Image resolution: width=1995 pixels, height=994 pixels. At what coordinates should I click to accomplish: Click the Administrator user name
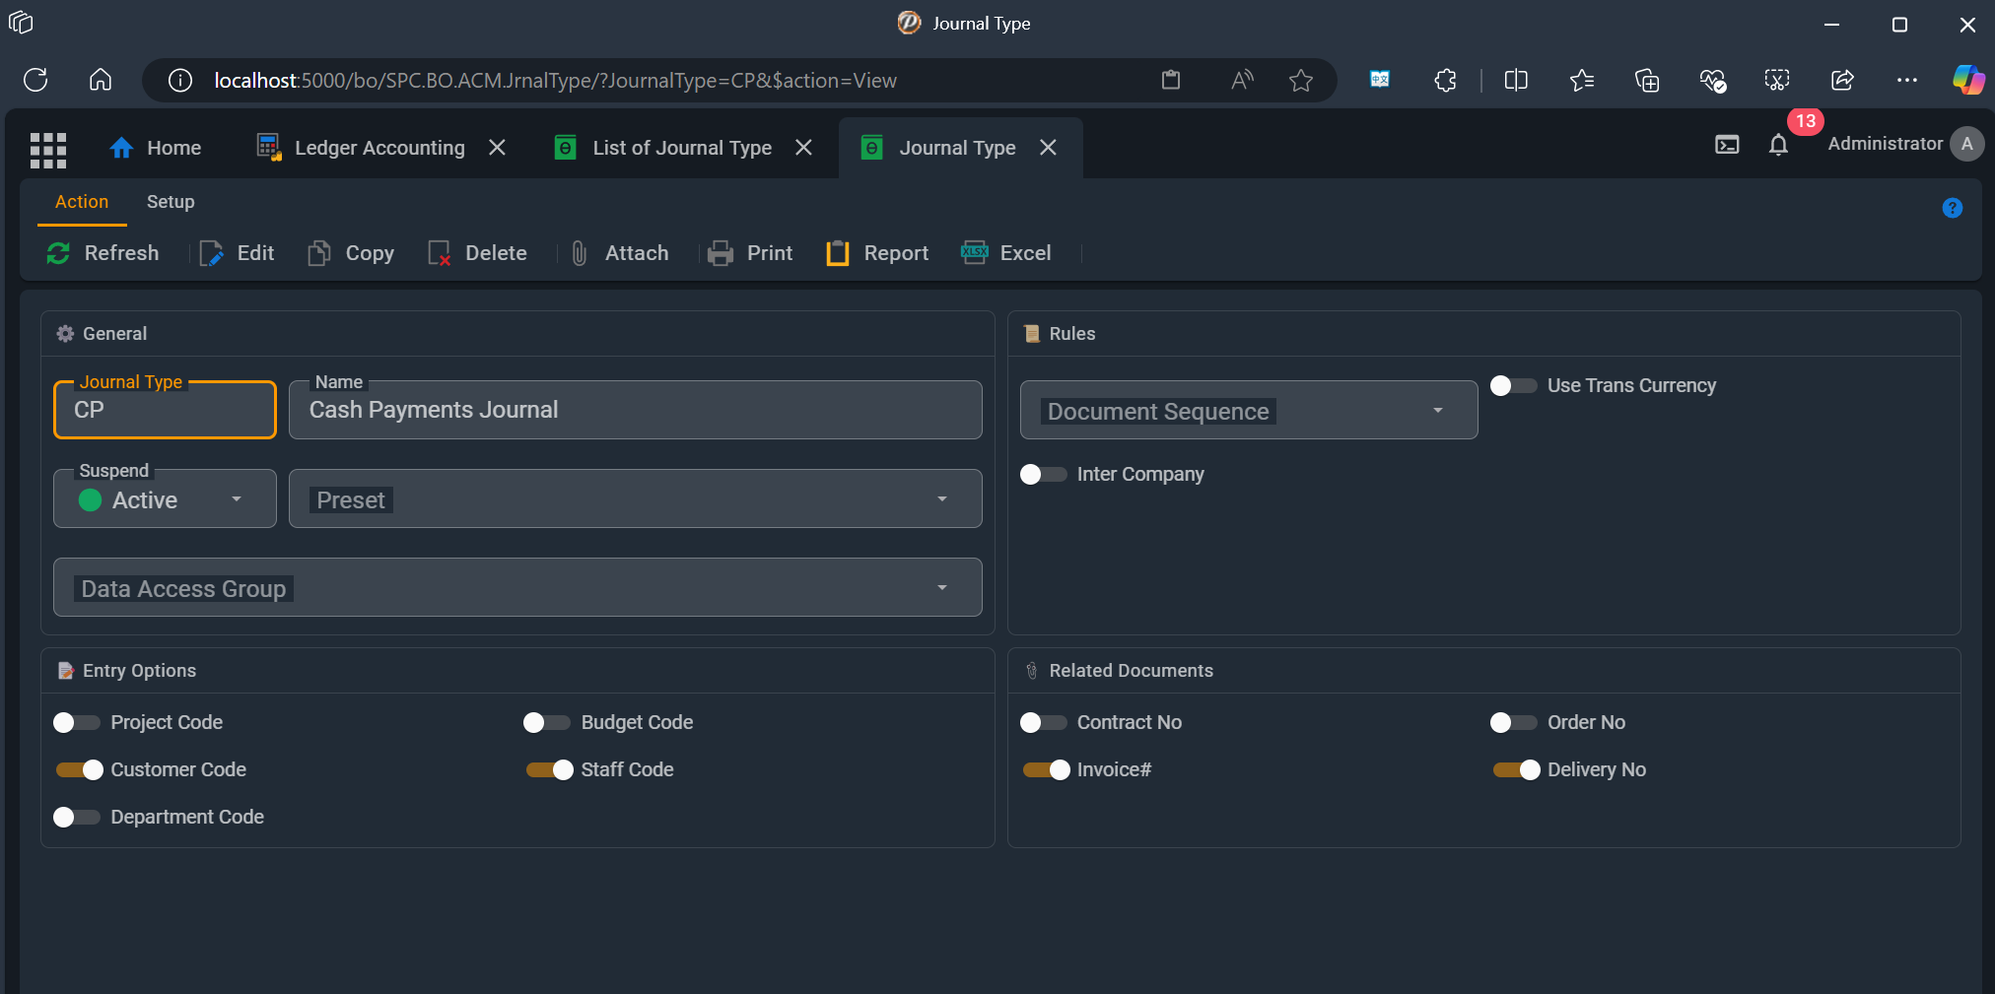[x=1885, y=144]
